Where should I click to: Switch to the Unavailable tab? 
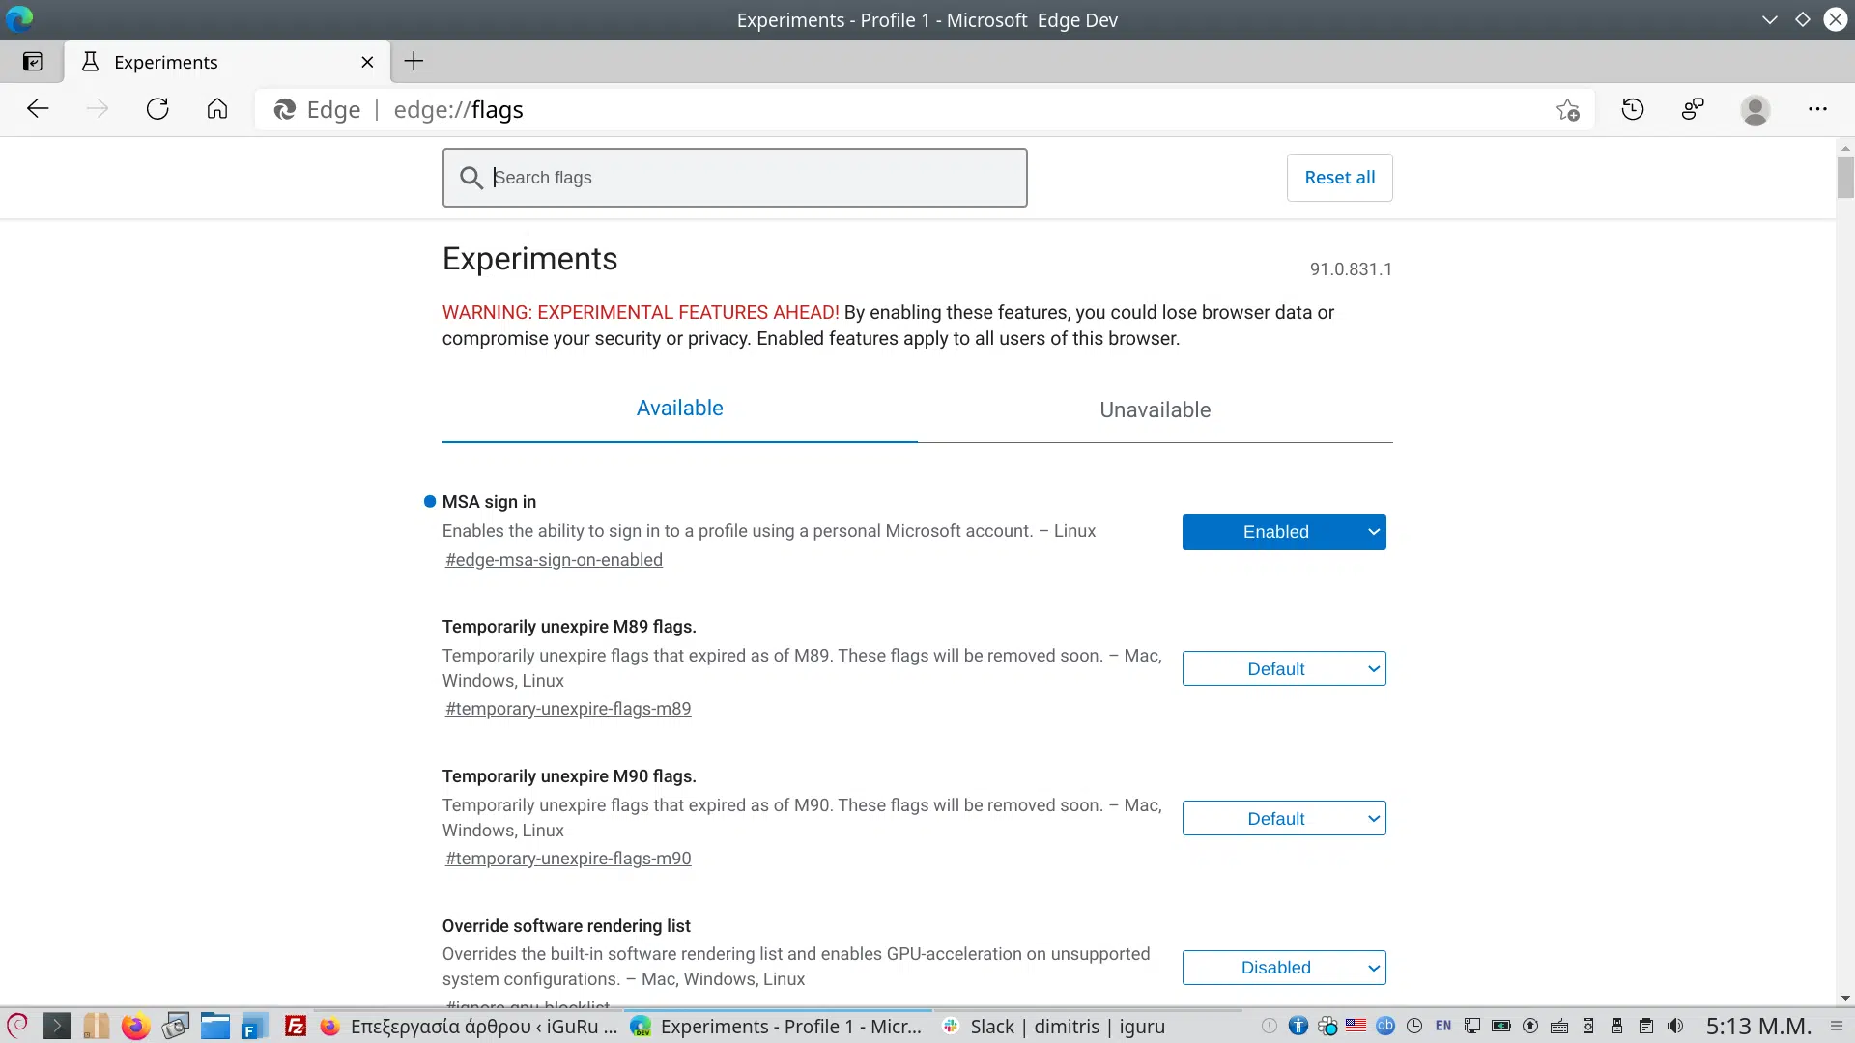[x=1155, y=409]
